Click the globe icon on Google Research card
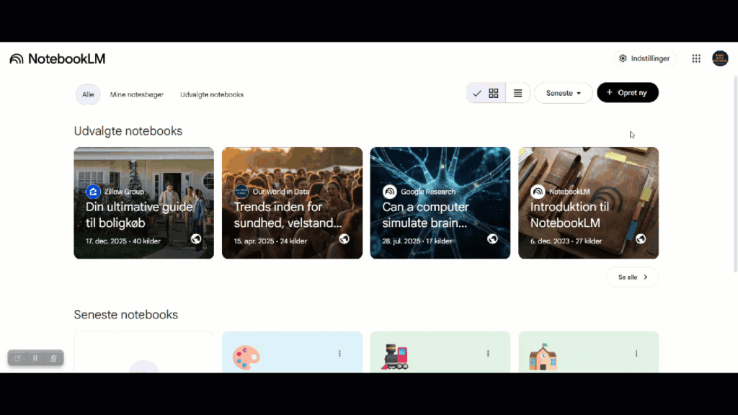The height and width of the screenshot is (415, 738). 492,239
